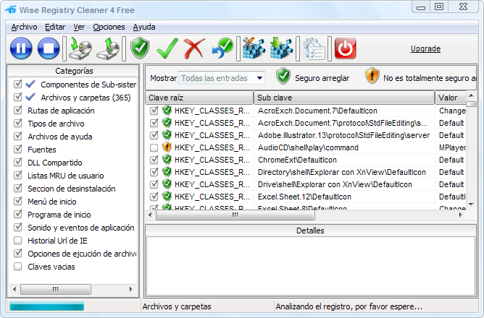Enable the Claves vacias category checkbox
This screenshot has width=484, height=318.
tap(18, 267)
